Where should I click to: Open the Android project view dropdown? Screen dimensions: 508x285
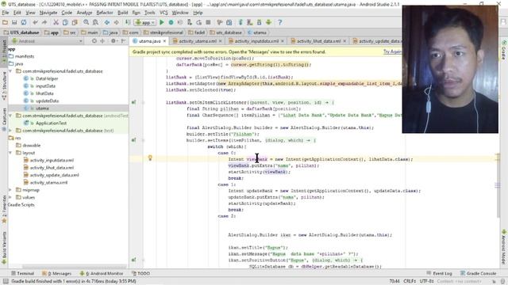pos(47,41)
